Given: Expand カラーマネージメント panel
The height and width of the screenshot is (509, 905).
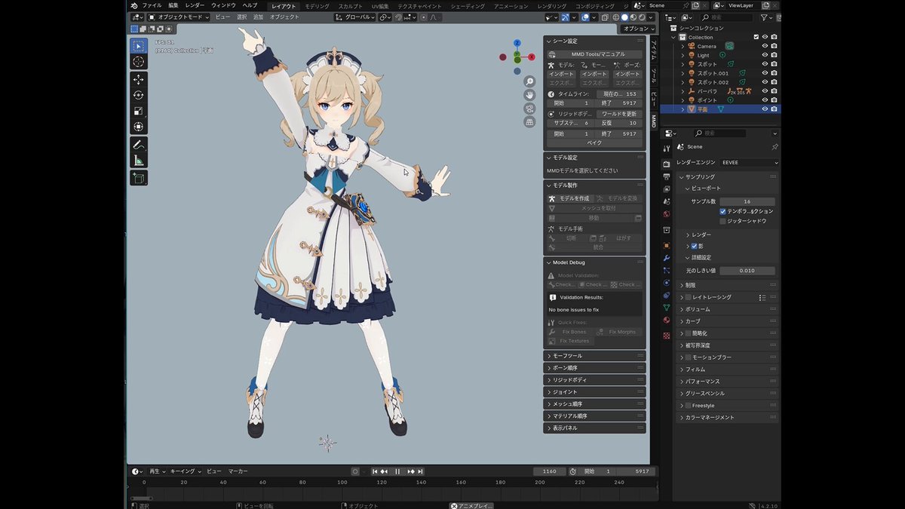Looking at the screenshot, I should pos(729,417).
